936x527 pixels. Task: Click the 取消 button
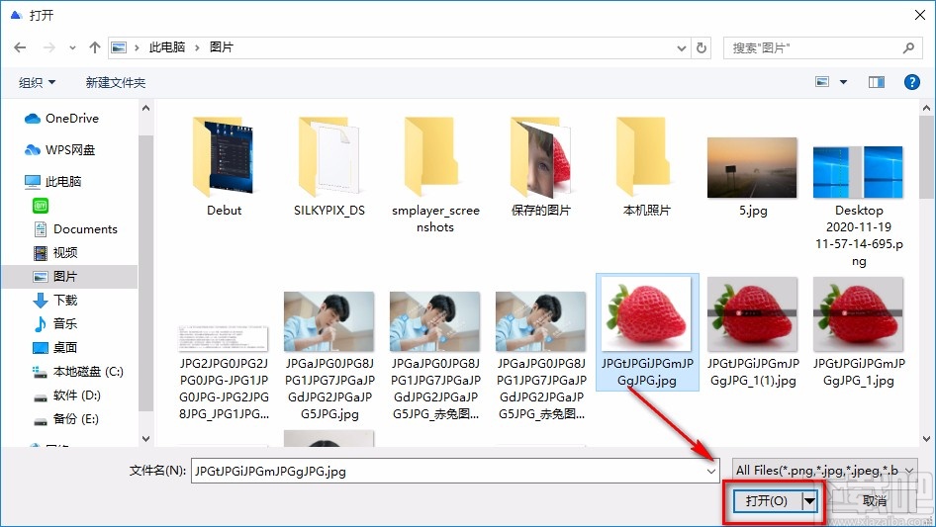pos(875,500)
